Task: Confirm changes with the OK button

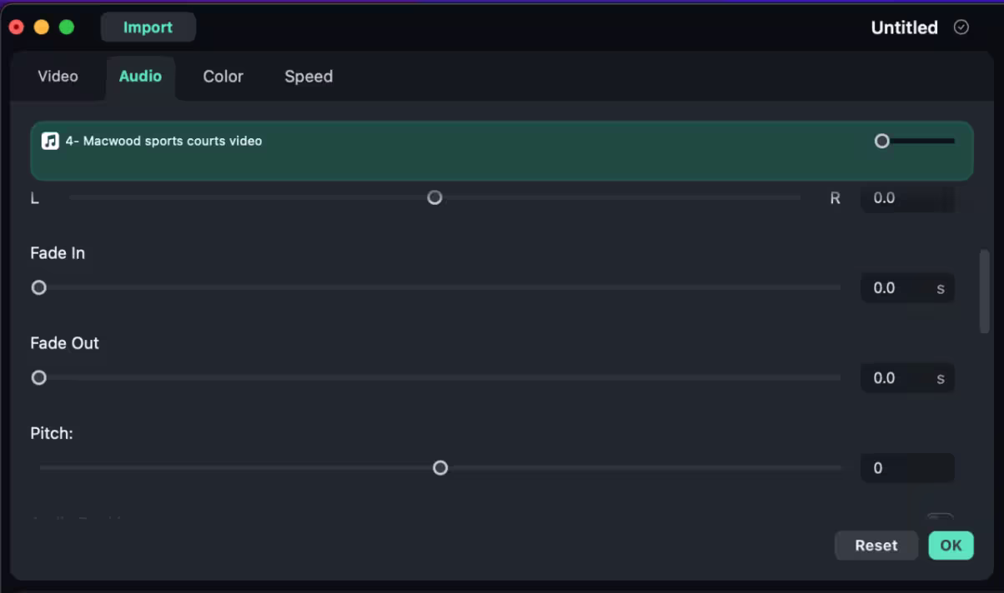Action: tap(951, 546)
